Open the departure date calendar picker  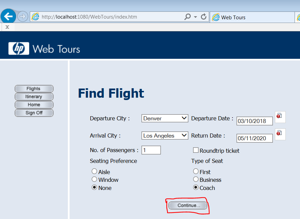279,117
